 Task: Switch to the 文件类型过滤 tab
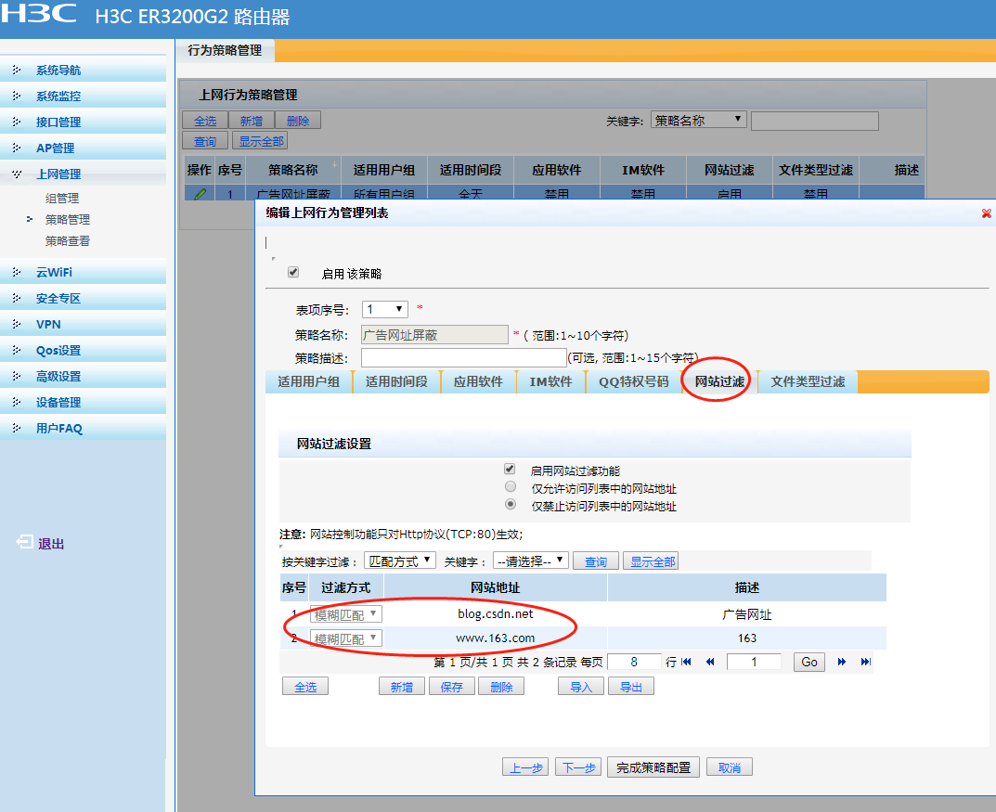(x=808, y=381)
